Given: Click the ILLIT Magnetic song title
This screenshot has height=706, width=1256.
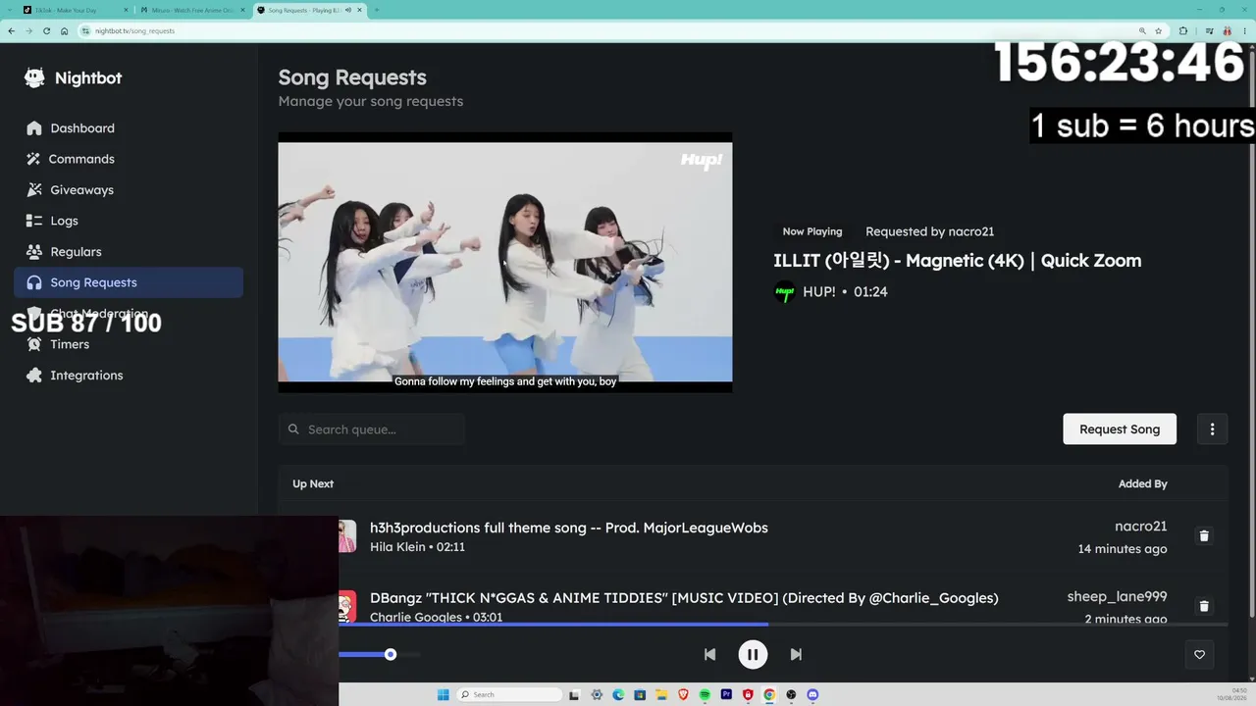Looking at the screenshot, I should point(957,261).
